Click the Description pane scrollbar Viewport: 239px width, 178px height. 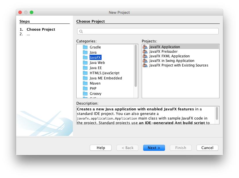pos(217,113)
